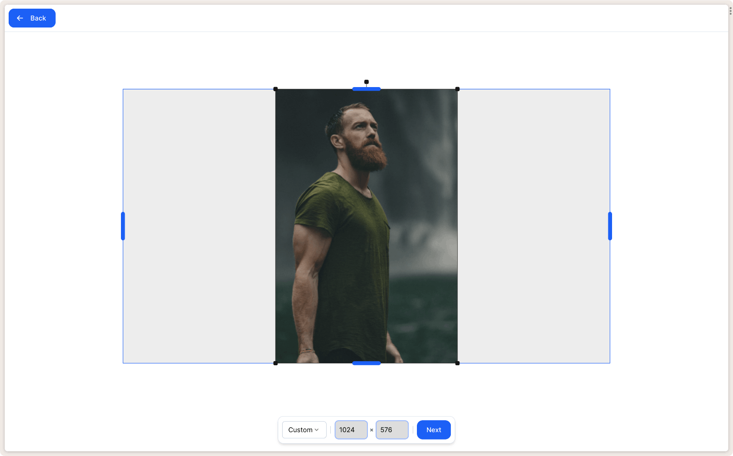Click the top edge handle of the canvas
Viewport: 733px width, 456px height.
tap(366, 89)
